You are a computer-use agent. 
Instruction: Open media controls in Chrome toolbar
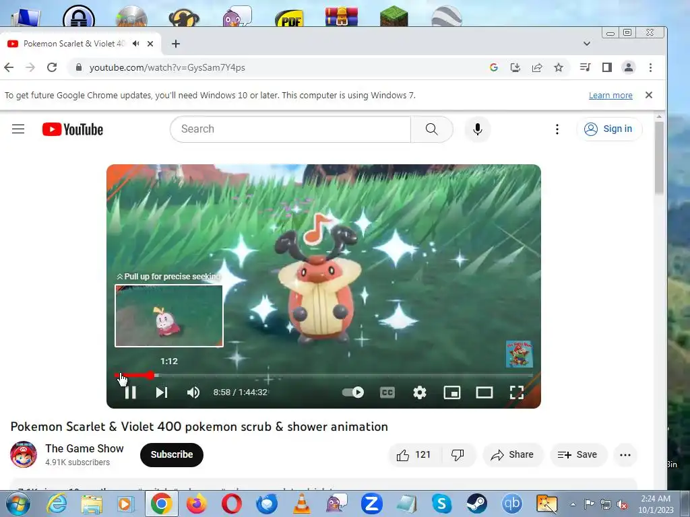(x=586, y=67)
